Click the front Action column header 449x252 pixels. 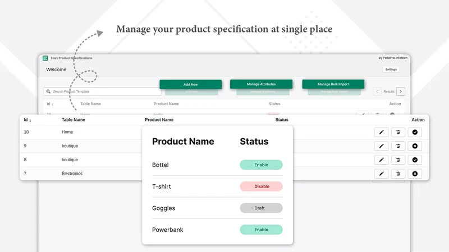click(418, 120)
